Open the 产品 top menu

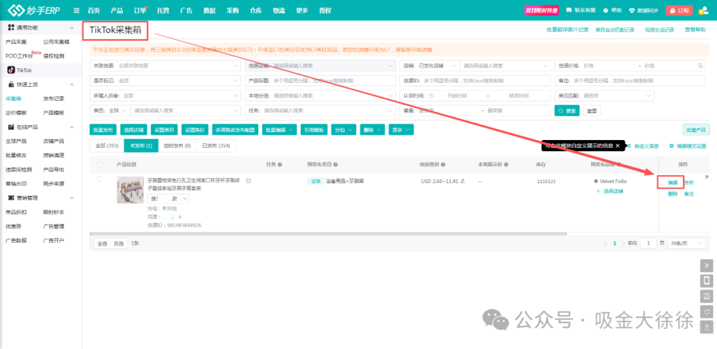coord(117,11)
